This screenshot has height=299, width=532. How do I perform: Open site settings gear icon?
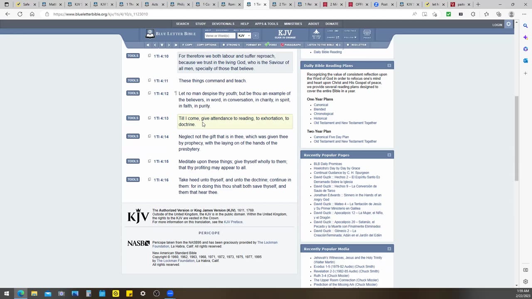click(508, 25)
